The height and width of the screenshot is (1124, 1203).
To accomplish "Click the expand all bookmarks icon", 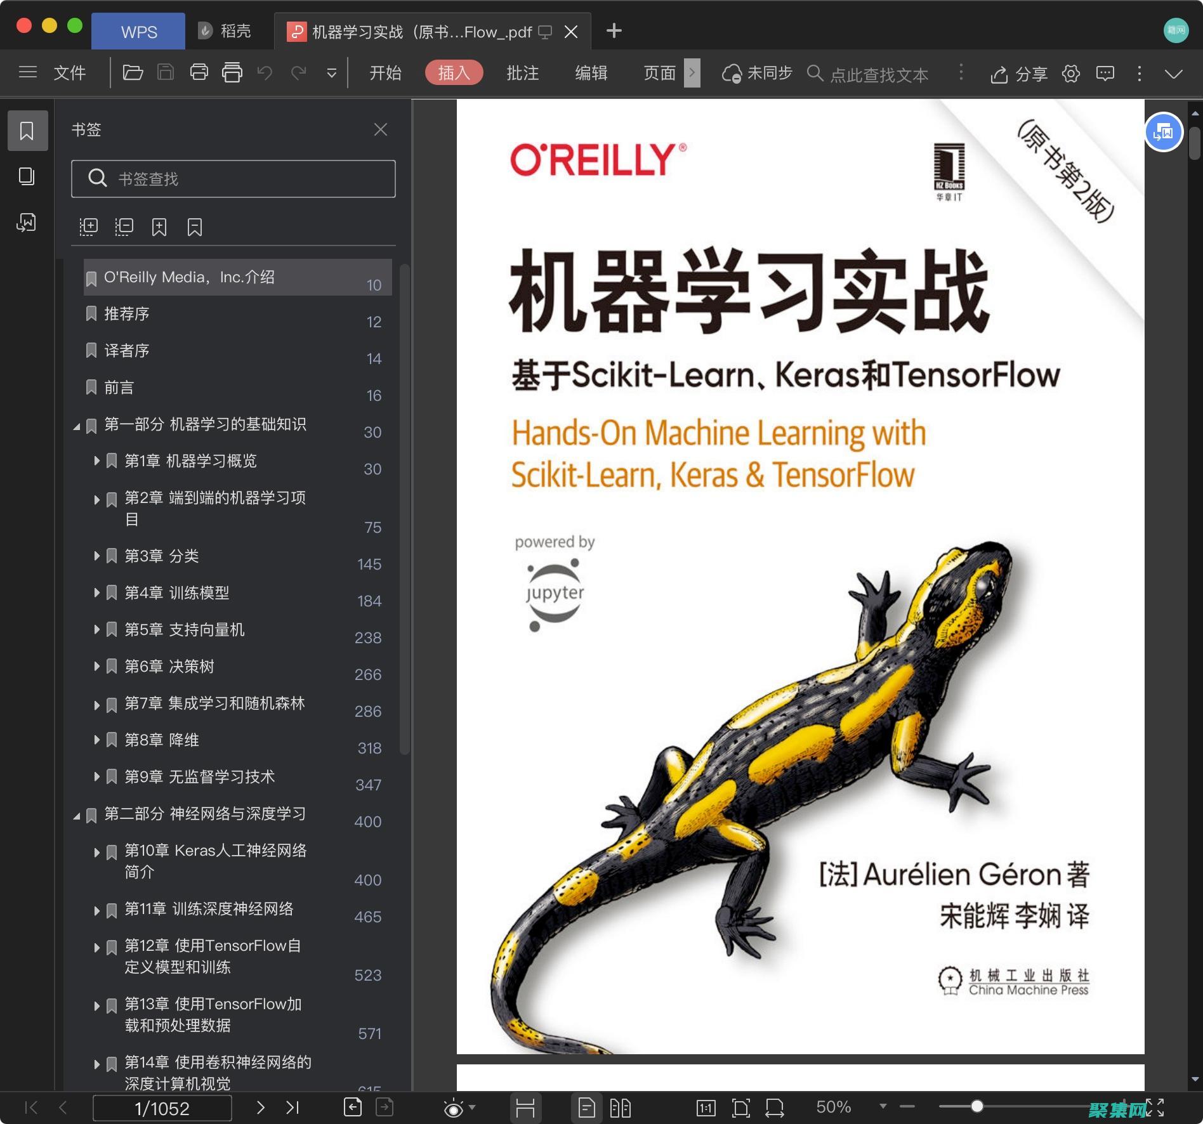I will coord(89,226).
